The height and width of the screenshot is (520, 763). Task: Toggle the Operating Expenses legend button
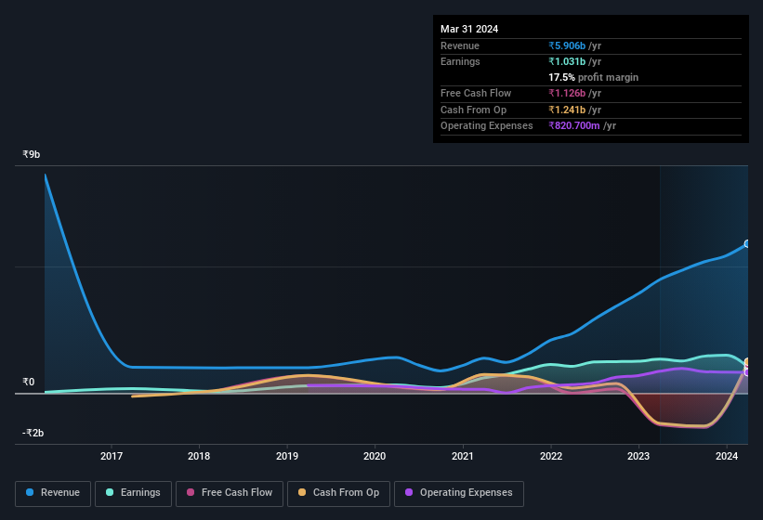[459, 493]
